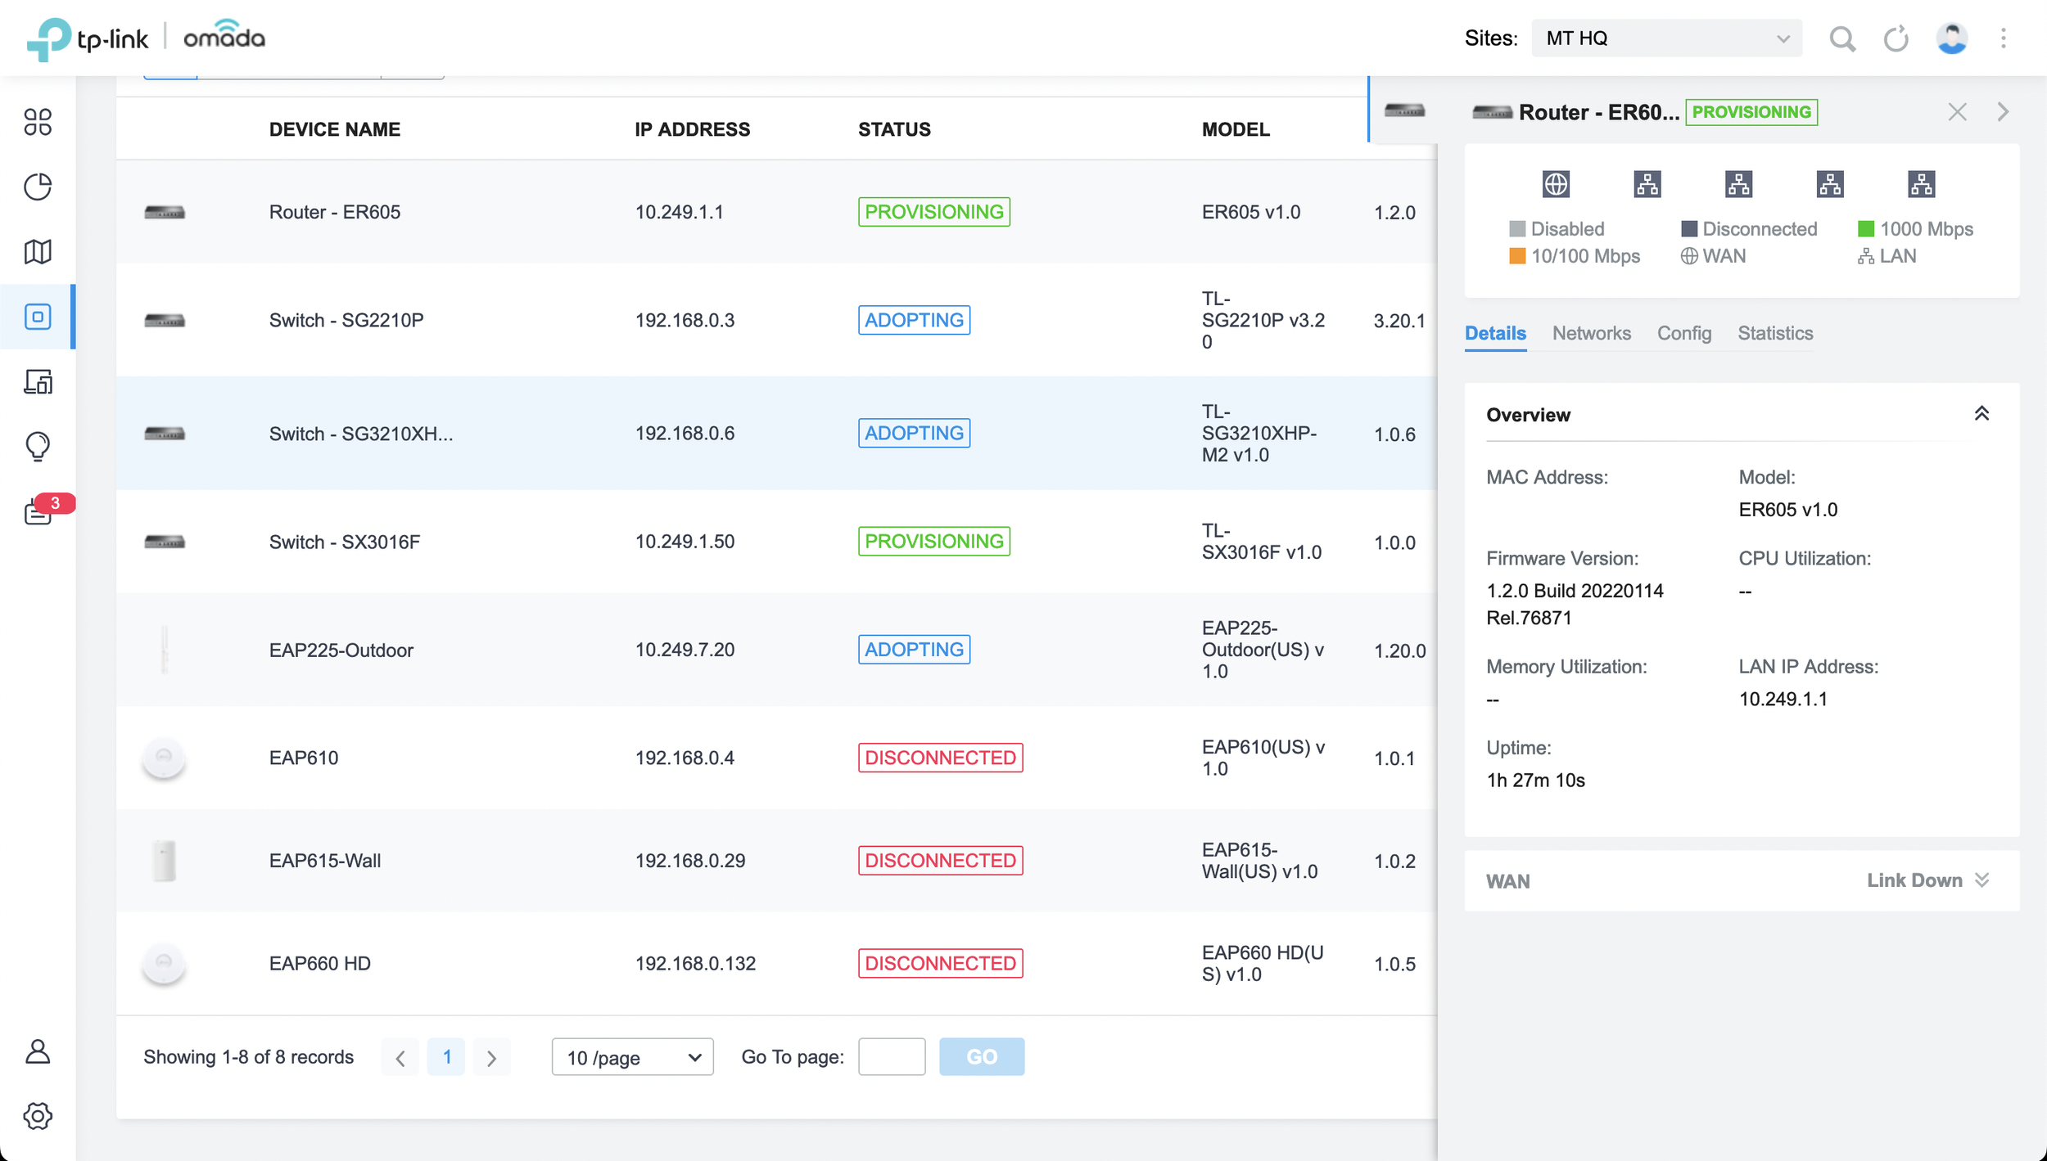Open the Dashboard panel from the sidebar
Viewport: 2047px width, 1161px height.
pyautogui.click(x=38, y=122)
